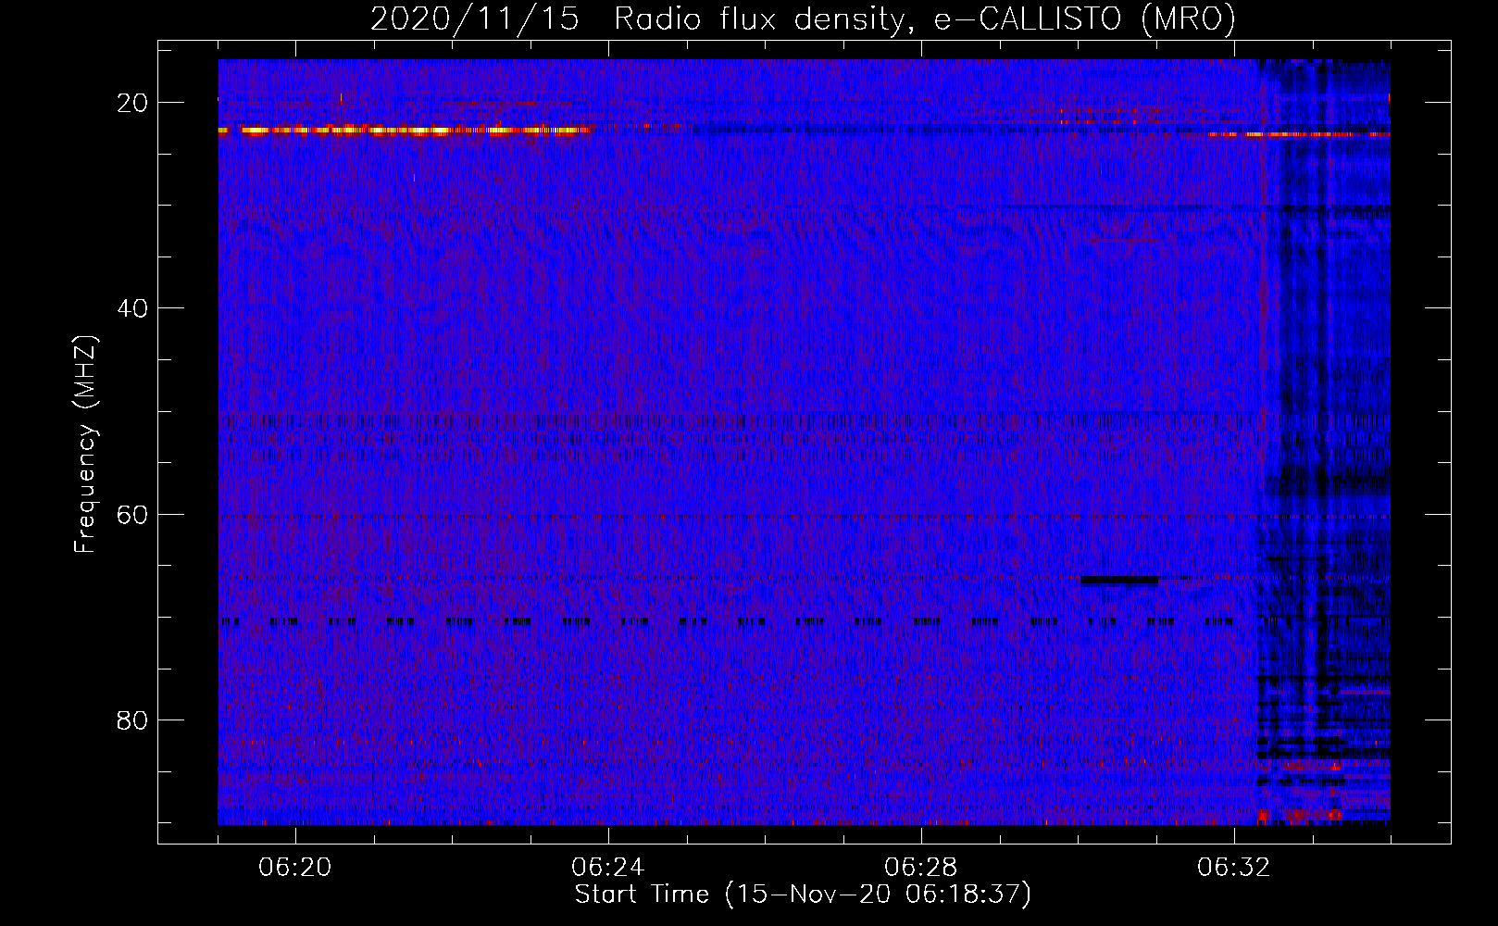1498x926 pixels.
Task: Click the "Frequency (MHZ)" y-axis label
Action: tap(85, 444)
